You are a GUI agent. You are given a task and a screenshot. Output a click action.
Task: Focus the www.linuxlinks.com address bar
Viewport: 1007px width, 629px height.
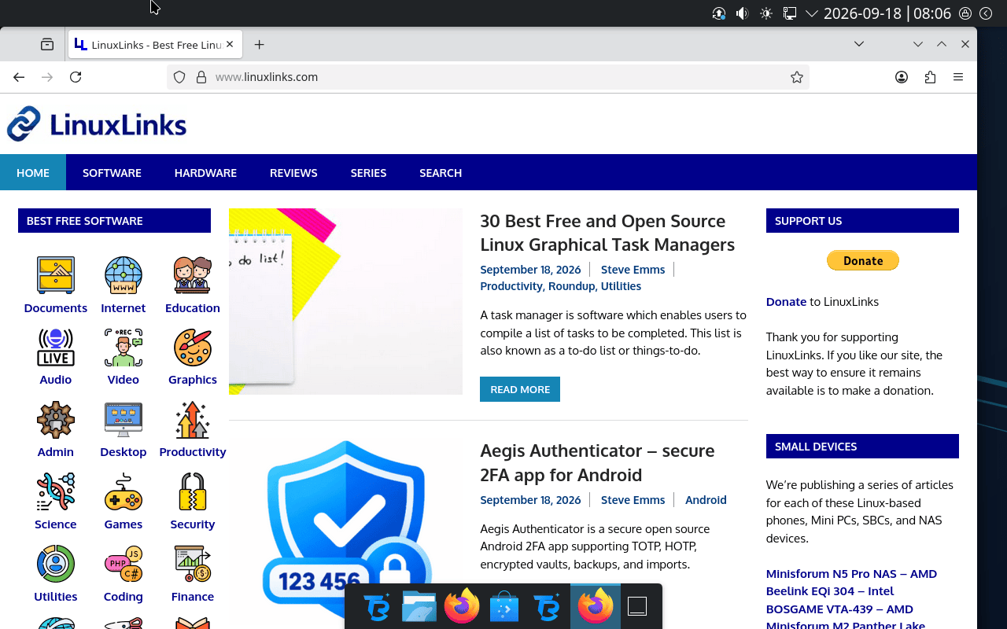(488, 77)
